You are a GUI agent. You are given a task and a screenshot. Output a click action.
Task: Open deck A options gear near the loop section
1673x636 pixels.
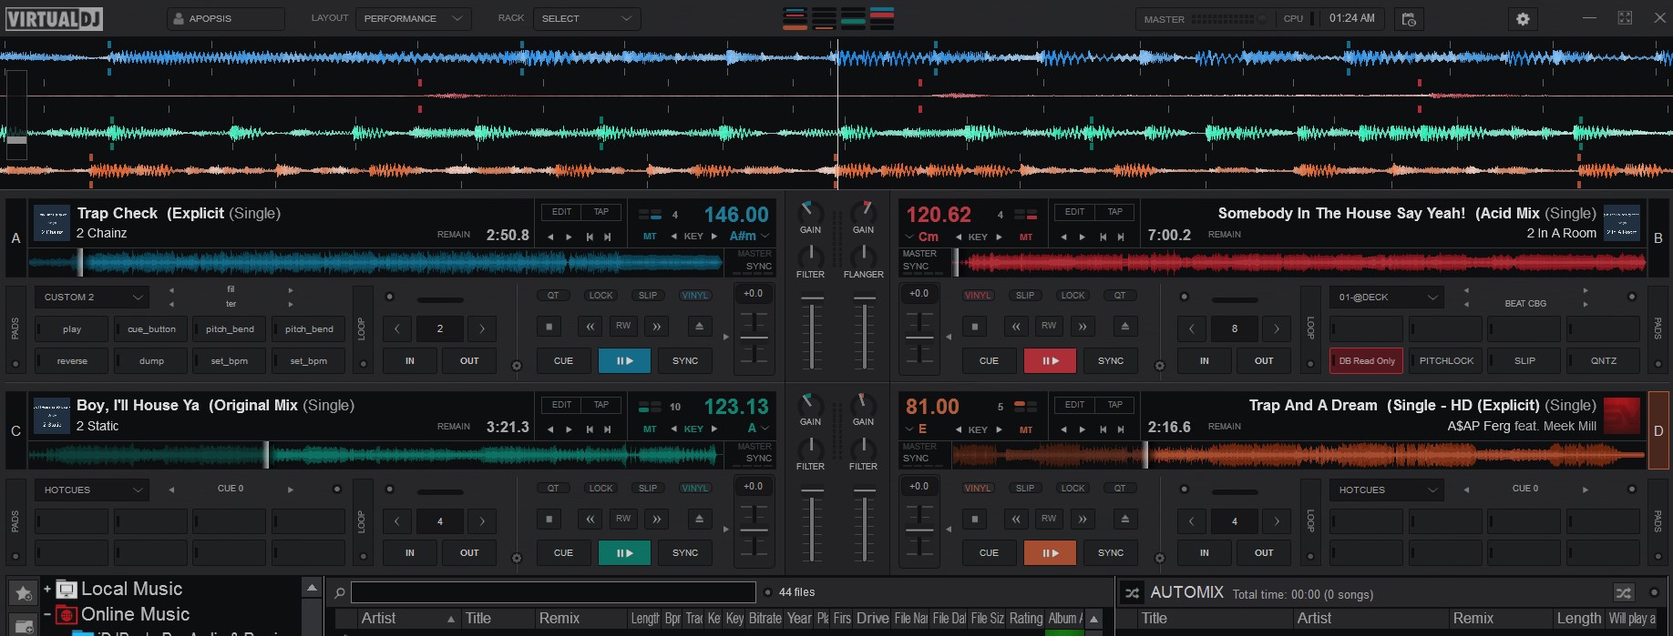pyautogui.click(x=517, y=366)
